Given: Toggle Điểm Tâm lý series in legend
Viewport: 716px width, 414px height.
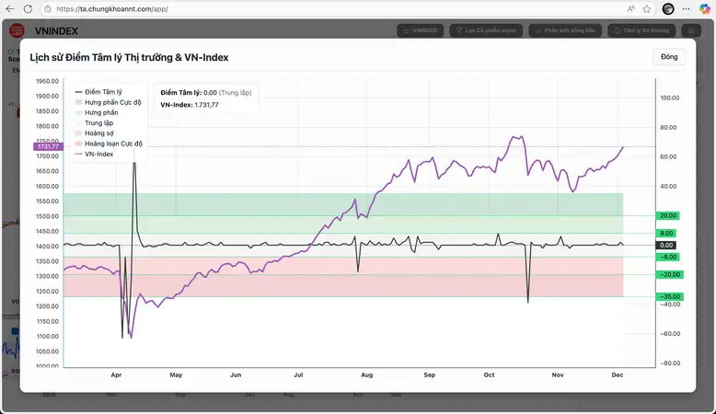Looking at the screenshot, I should click(x=102, y=92).
